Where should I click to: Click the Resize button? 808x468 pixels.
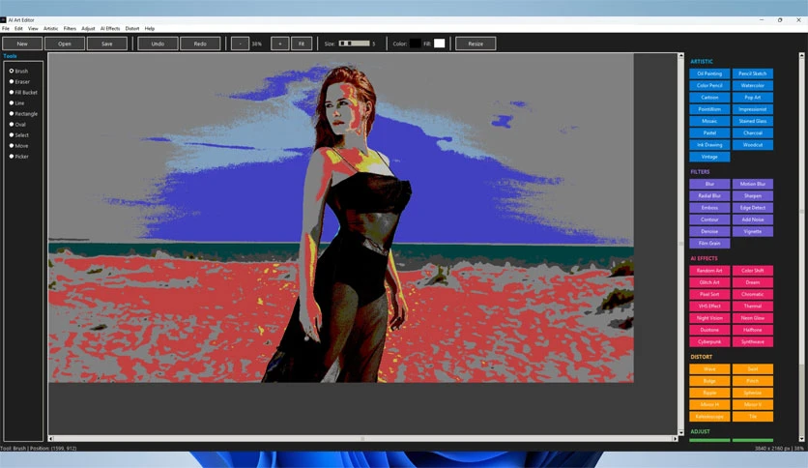pos(476,44)
